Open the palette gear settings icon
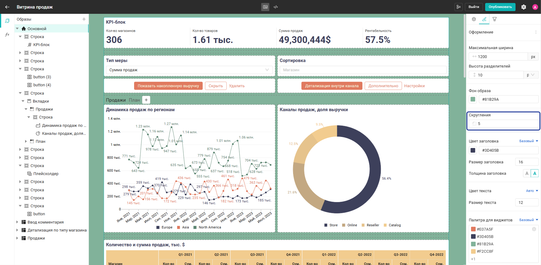The height and width of the screenshot is (265, 541). (x=534, y=229)
